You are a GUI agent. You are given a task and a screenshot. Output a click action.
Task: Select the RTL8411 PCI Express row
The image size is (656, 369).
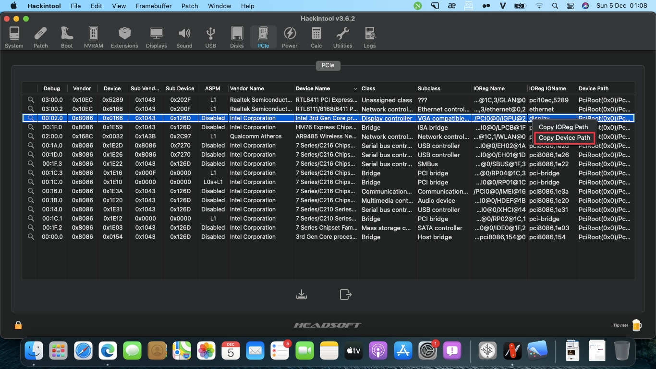[328, 100]
